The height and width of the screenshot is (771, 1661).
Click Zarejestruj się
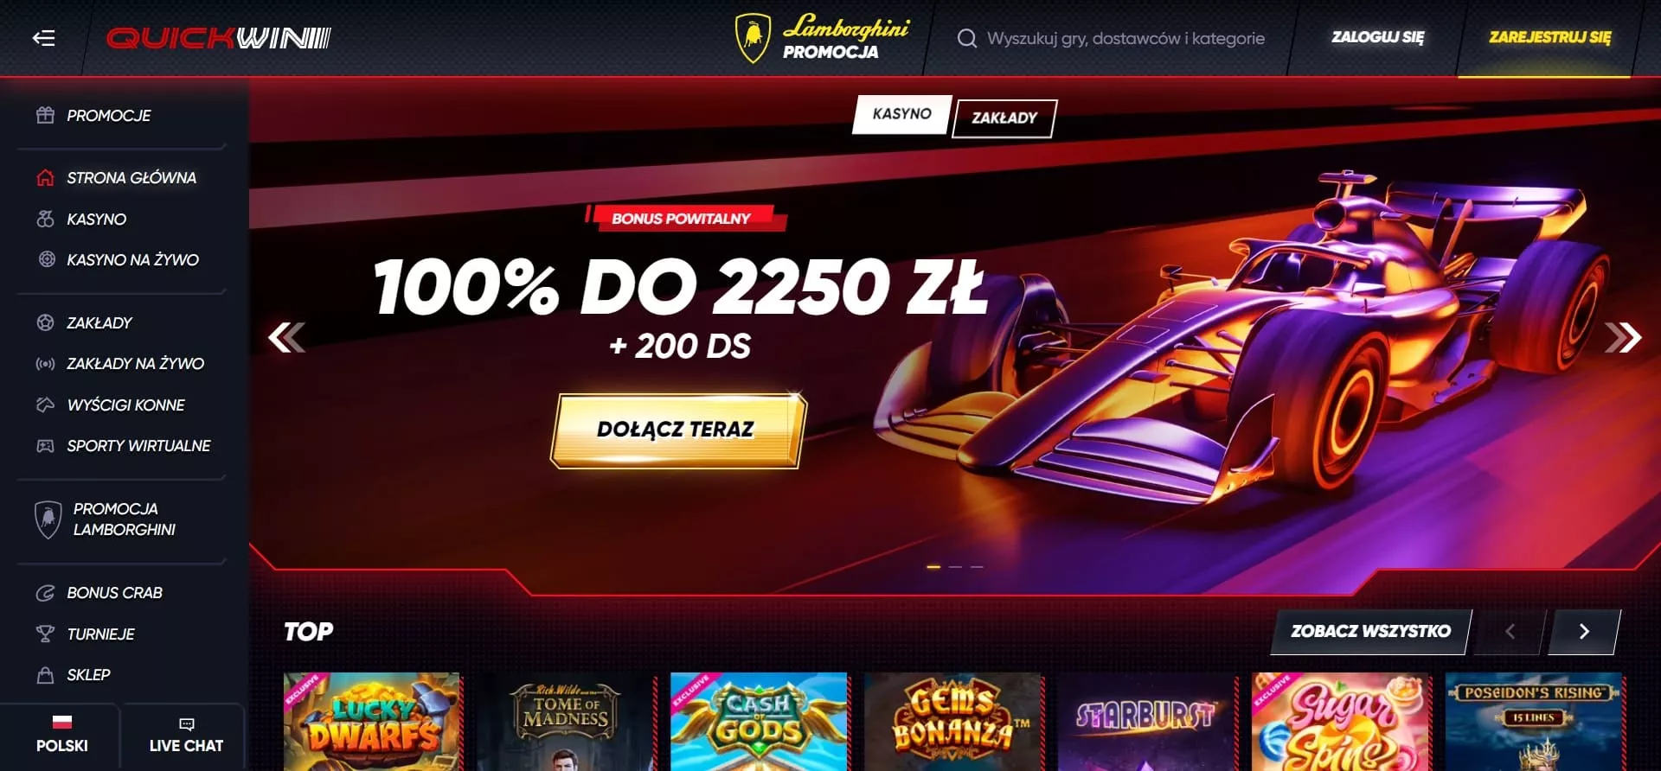point(1549,38)
